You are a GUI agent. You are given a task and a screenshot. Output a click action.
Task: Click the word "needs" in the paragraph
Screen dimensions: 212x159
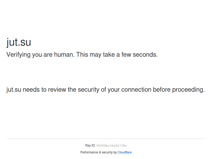(31, 90)
